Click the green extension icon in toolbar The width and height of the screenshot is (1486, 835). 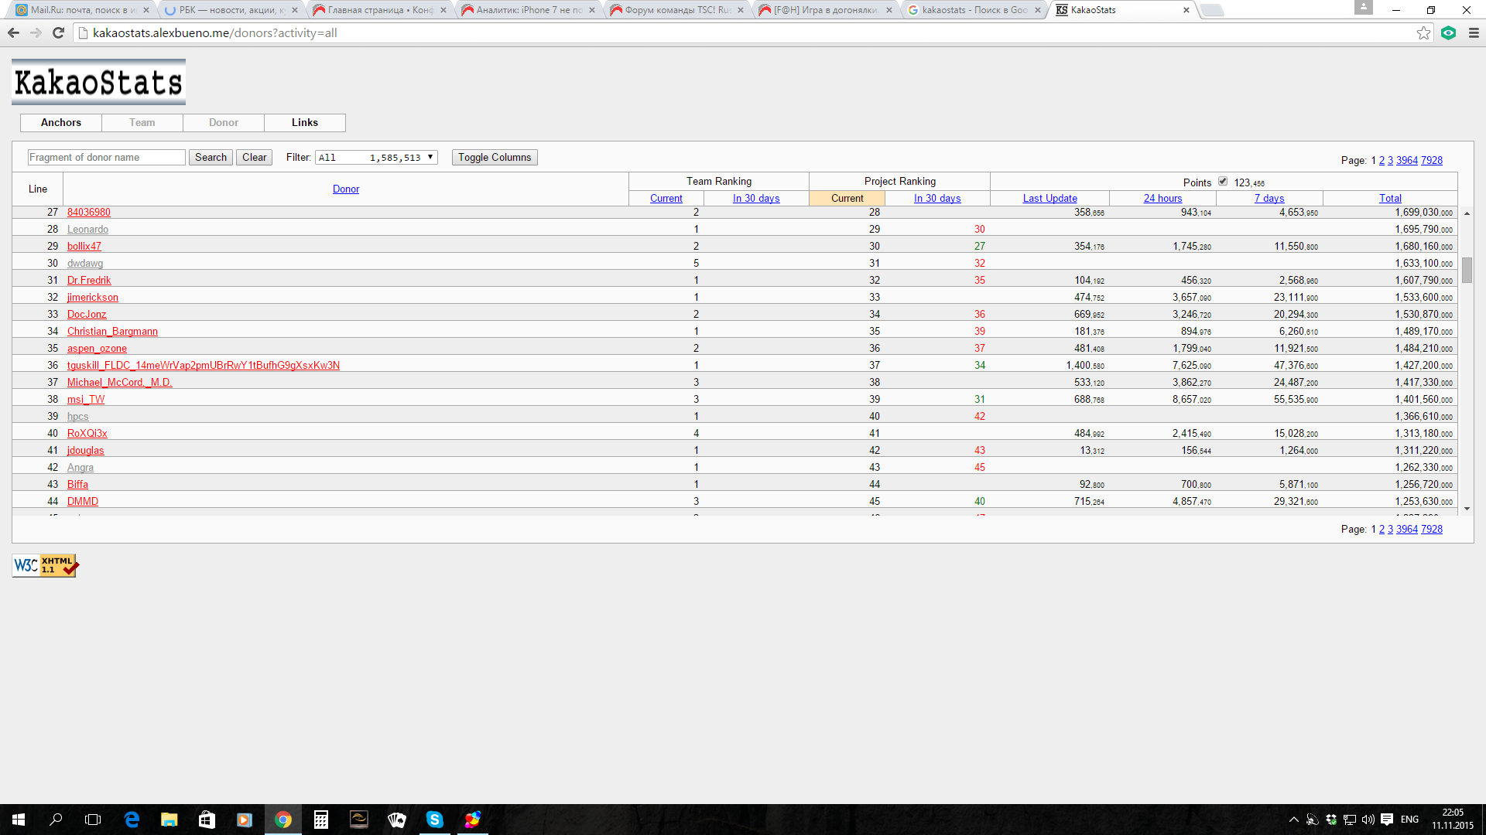[x=1449, y=32]
